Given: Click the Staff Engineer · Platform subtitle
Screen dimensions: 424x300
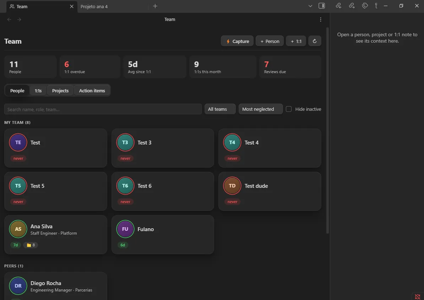Looking at the screenshot, I should pos(54,233).
